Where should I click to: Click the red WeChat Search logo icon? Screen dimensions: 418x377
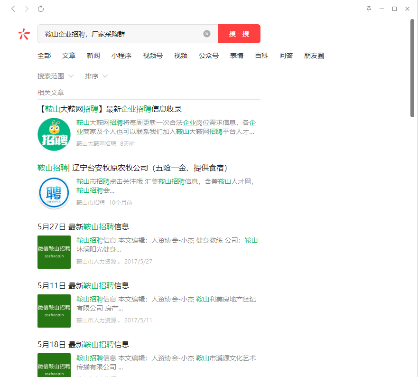click(x=24, y=34)
